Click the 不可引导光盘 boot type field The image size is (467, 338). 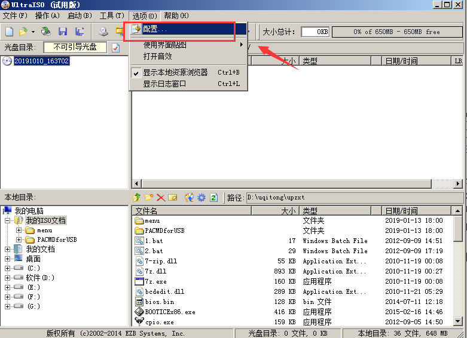75,47
